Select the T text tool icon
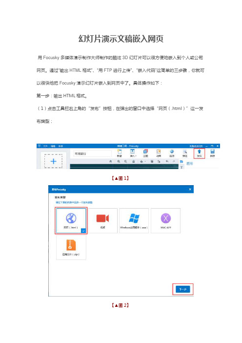242x343 pixels. click(x=181, y=167)
